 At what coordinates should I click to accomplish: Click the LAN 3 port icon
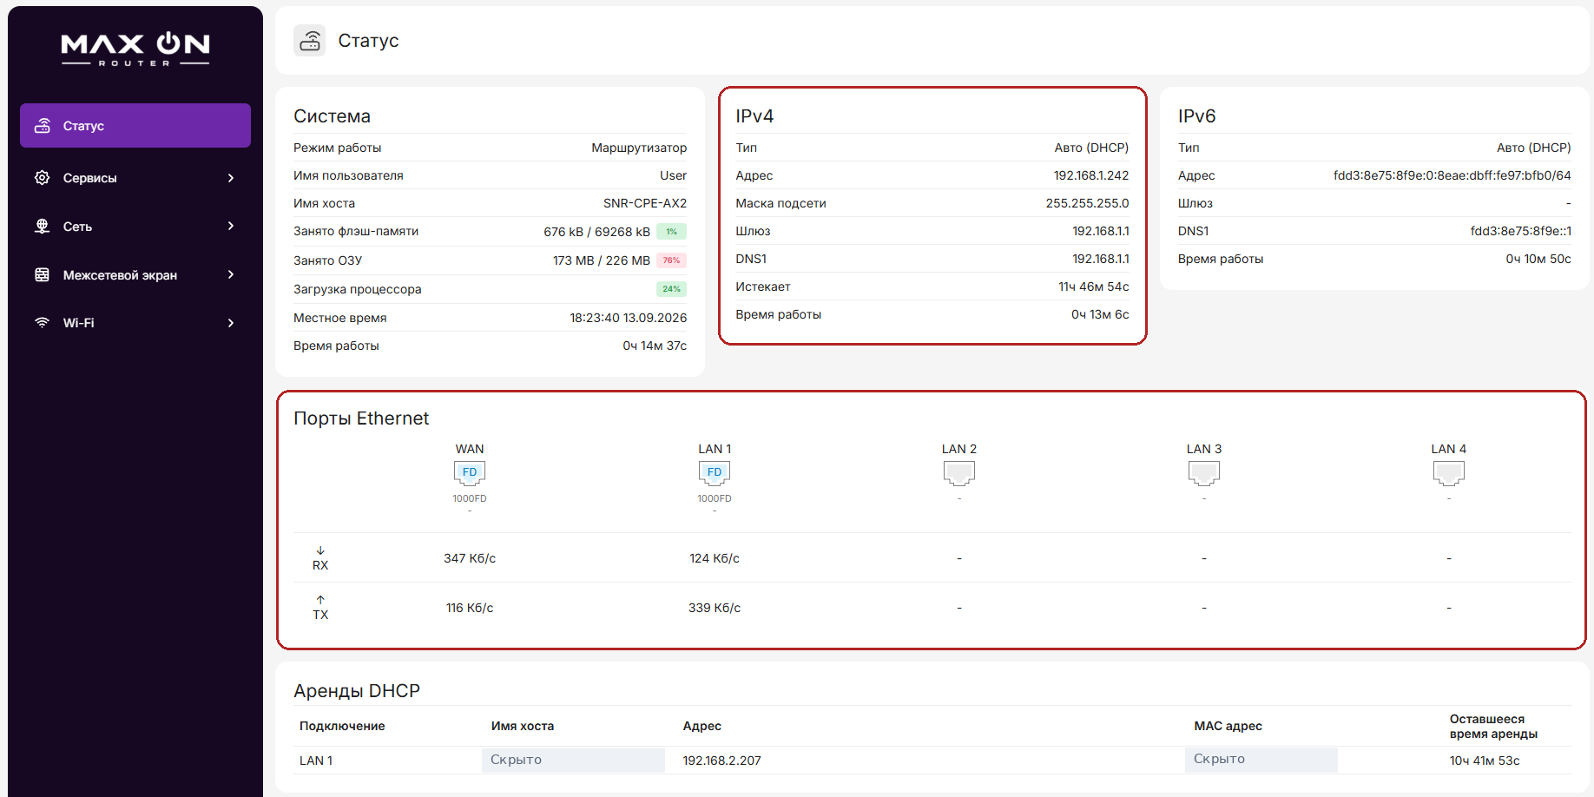tap(1204, 473)
